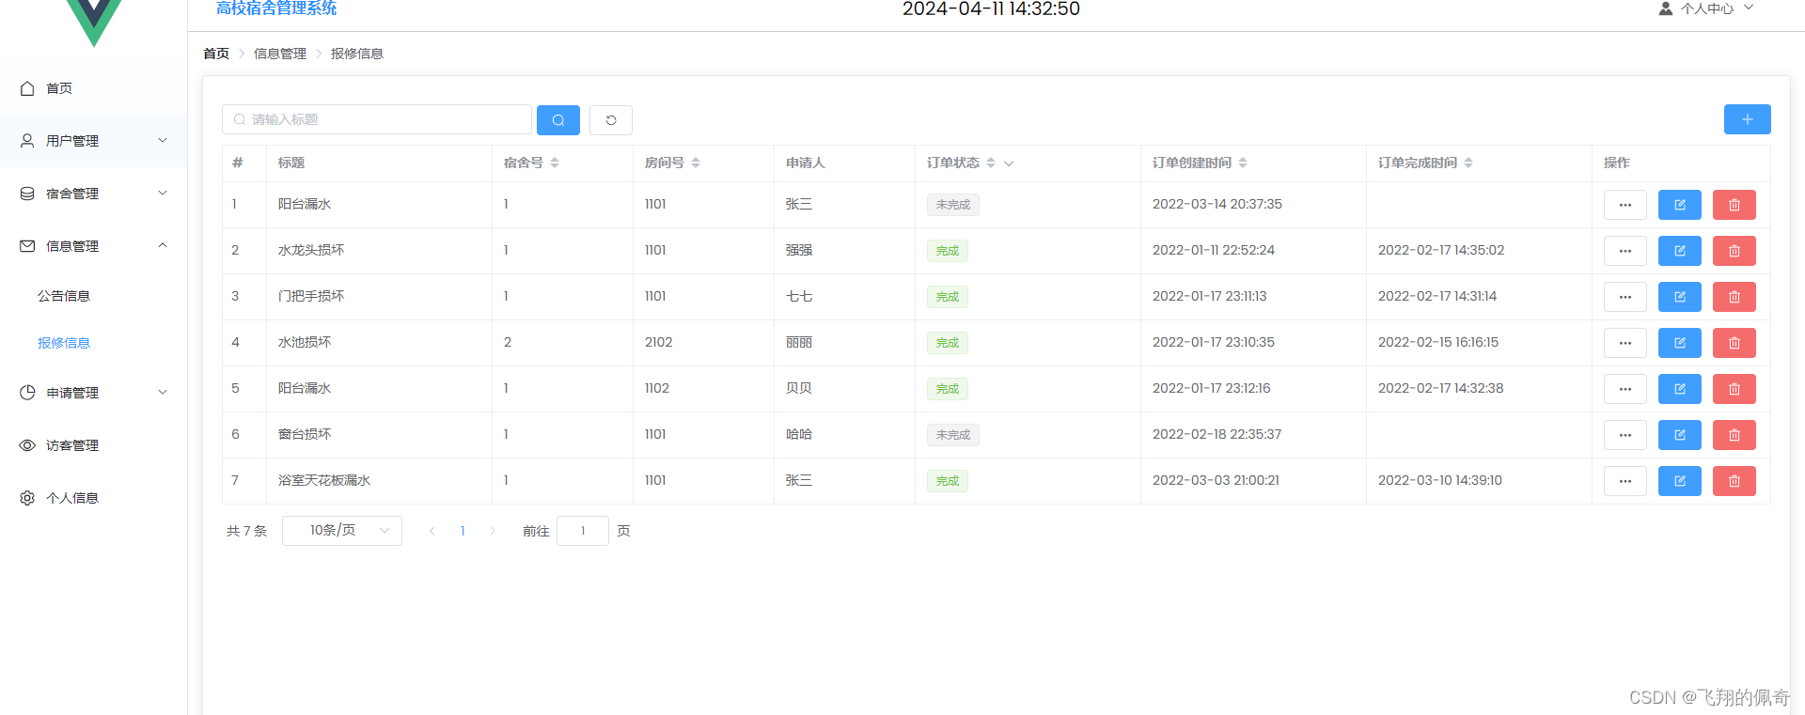Open more options for row 5 阳台漏水
Image resolution: width=1805 pixels, height=715 pixels.
1624,389
